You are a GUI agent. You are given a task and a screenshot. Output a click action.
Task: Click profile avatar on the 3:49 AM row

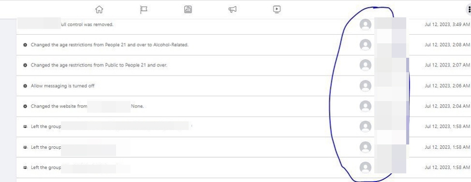[x=365, y=24]
